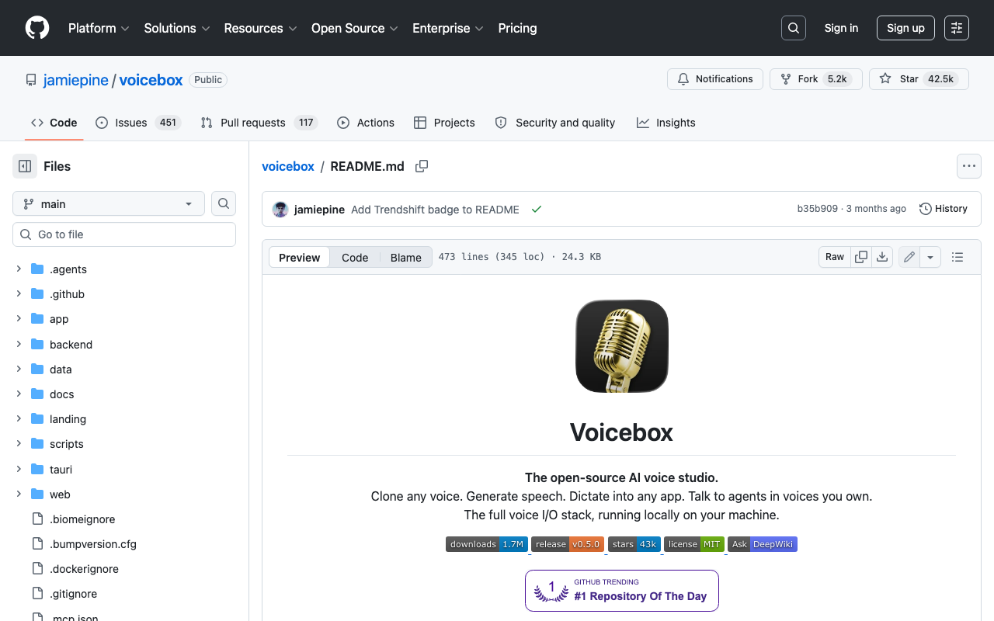Click the Notifications button
The height and width of the screenshot is (621, 994).
715,79
